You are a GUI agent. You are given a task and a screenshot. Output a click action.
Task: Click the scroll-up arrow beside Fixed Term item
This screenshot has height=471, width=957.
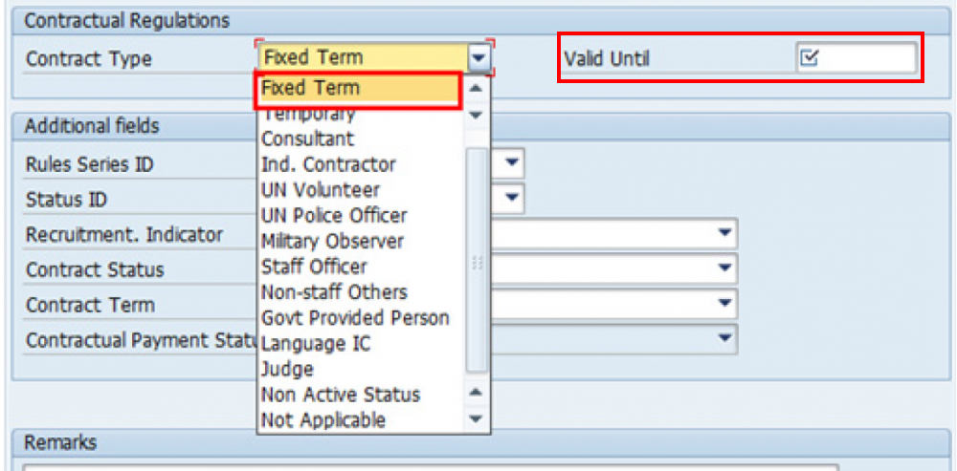coord(476,89)
